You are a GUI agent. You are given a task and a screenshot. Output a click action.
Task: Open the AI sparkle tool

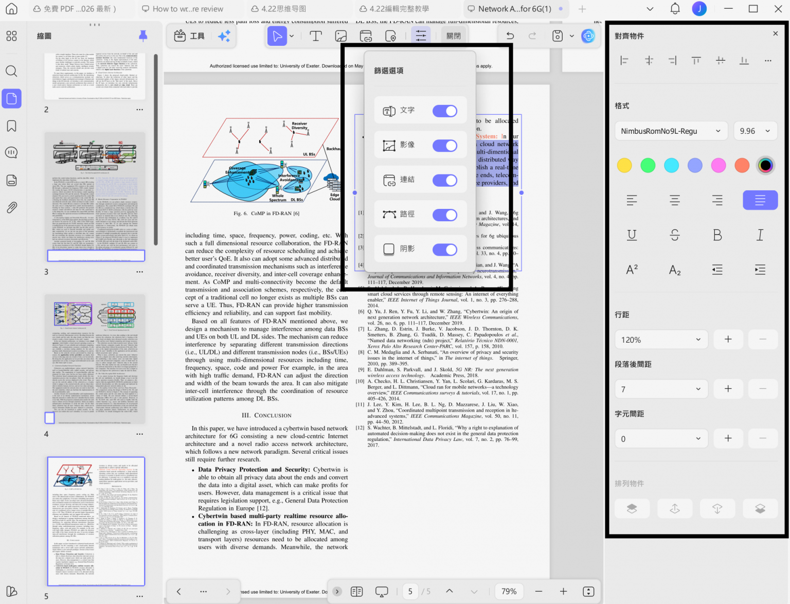224,36
